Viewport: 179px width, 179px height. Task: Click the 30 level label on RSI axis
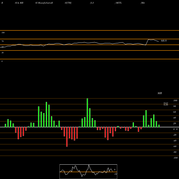click(x=3, y=53)
